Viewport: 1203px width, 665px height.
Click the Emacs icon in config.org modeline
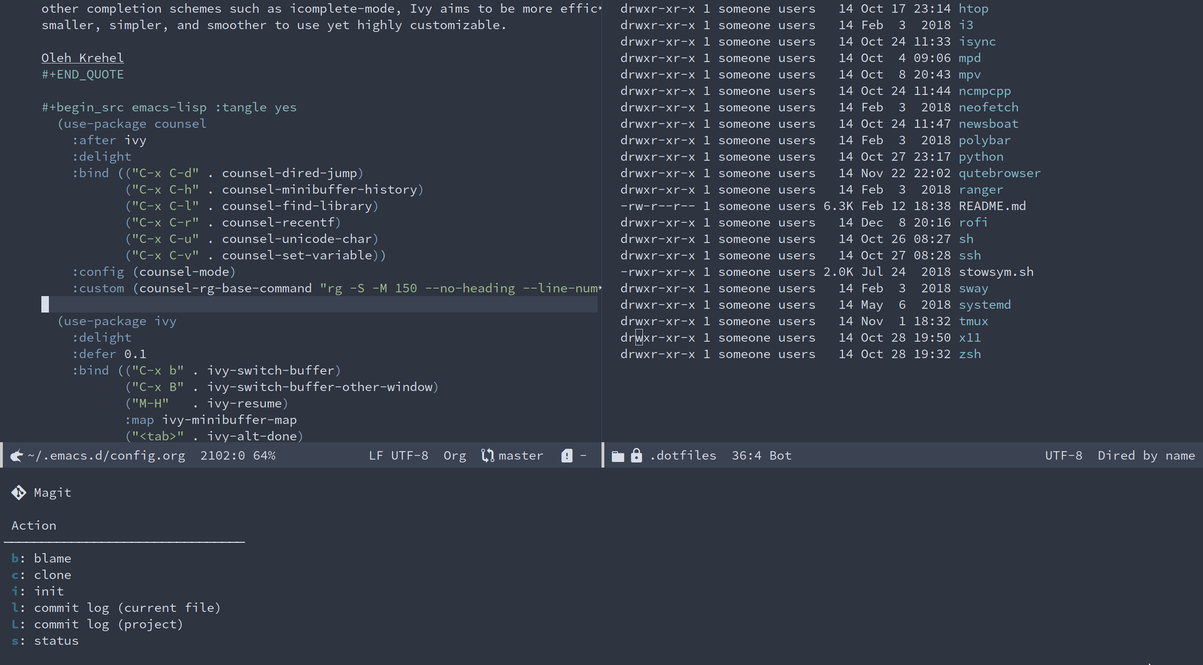[x=16, y=455]
